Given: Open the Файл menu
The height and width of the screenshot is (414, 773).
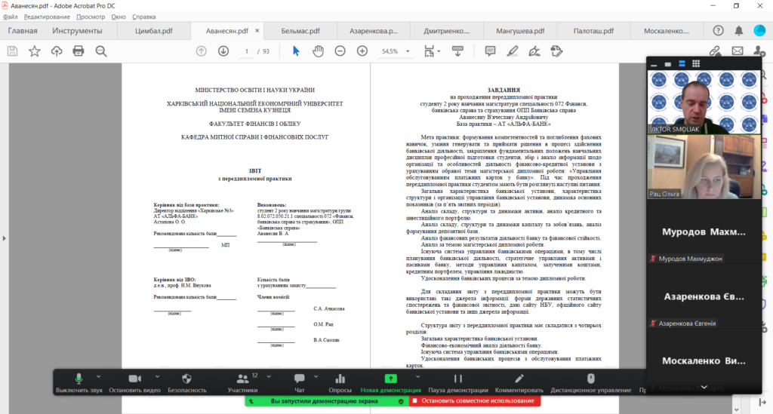Looking at the screenshot, I should (11, 17).
